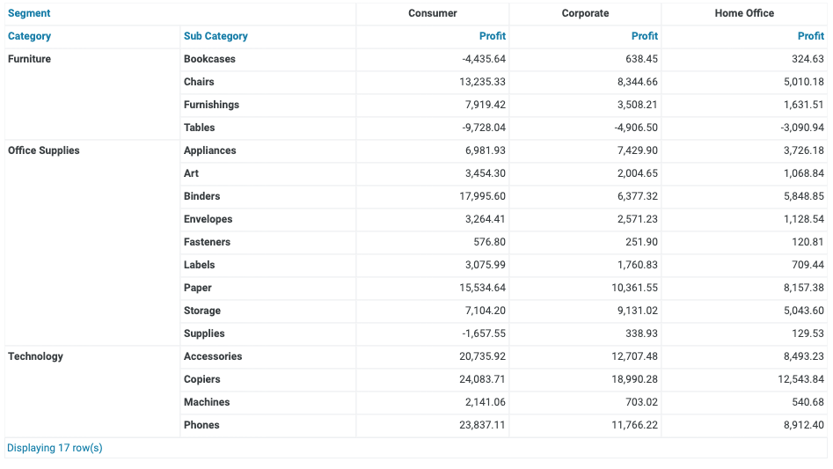Click the Profit header under Consumer
833x469 pixels.
tap(492, 36)
